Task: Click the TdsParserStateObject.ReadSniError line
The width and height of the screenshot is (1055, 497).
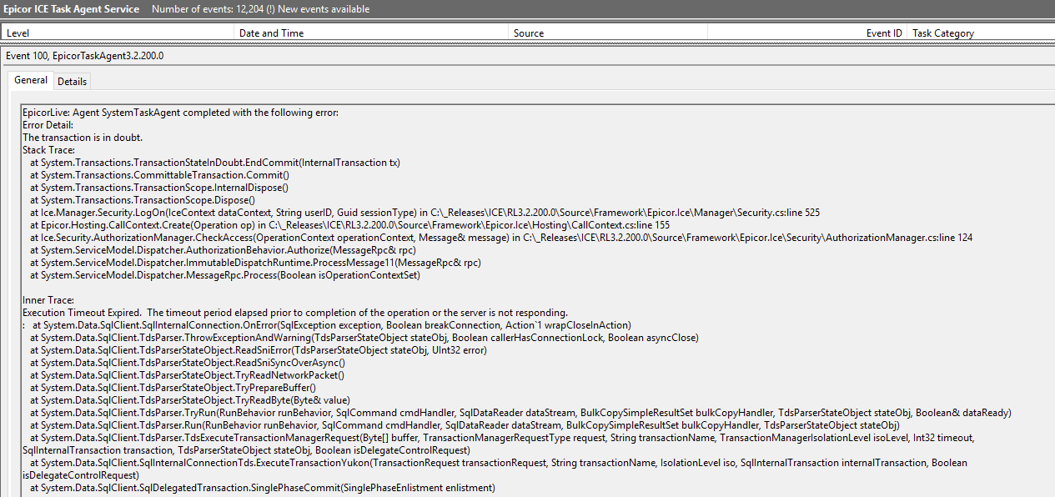Action: coord(259,350)
